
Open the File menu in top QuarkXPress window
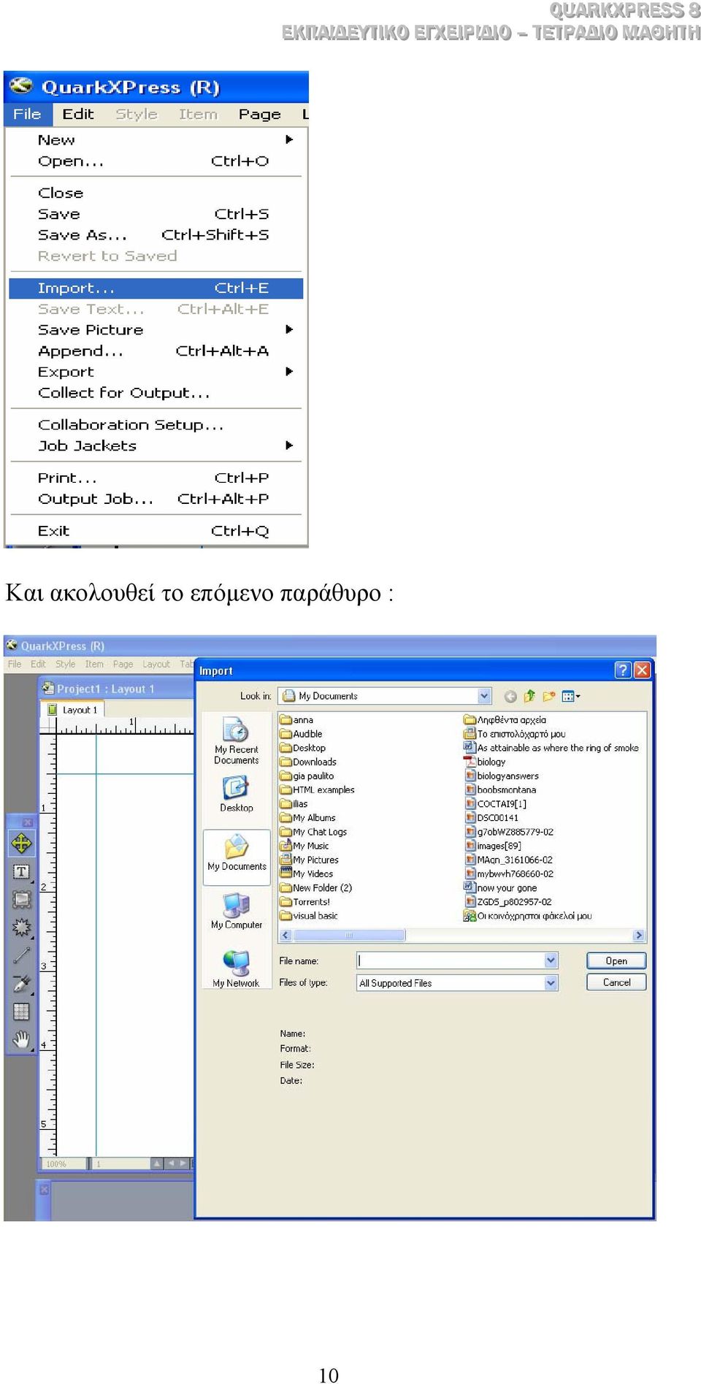pyautogui.click(x=27, y=114)
